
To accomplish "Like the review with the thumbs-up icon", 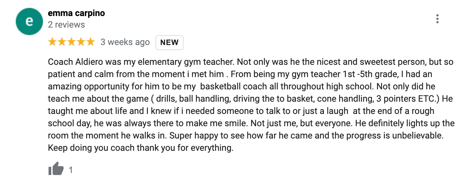I will (x=56, y=169).
